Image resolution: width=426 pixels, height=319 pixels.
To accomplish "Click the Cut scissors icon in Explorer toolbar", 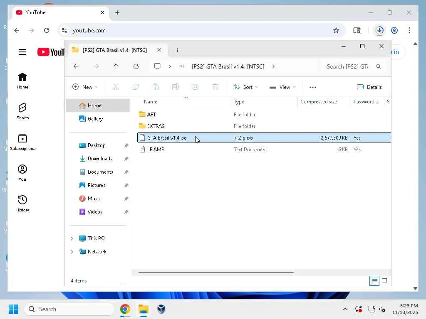I will 116,87.
